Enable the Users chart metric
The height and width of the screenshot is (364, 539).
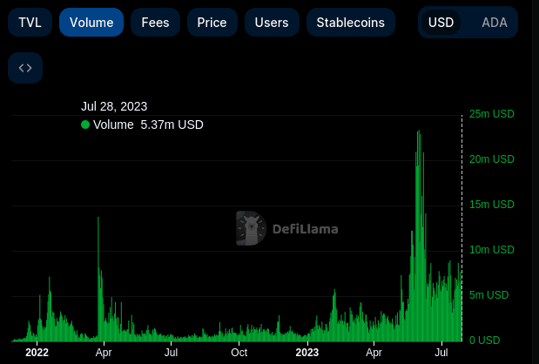(x=271, y=23)
